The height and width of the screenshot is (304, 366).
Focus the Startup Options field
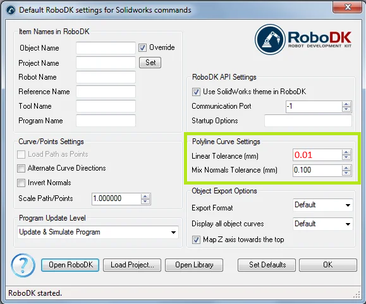tap(308, 121)
